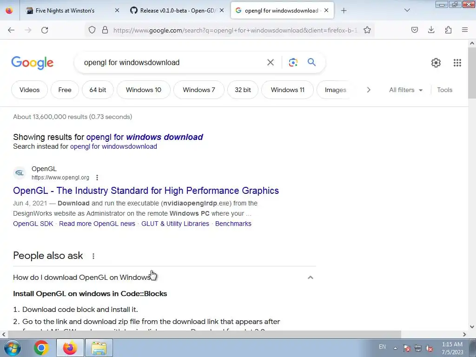Screen dimensions: 476x357
Task: Open Read more OpenGL news sitelink
Action: click(x=97, y=224)
